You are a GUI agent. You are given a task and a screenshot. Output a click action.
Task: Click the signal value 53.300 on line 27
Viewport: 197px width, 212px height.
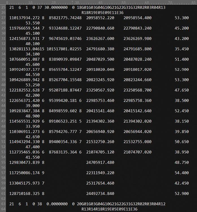tap(182, 18)
